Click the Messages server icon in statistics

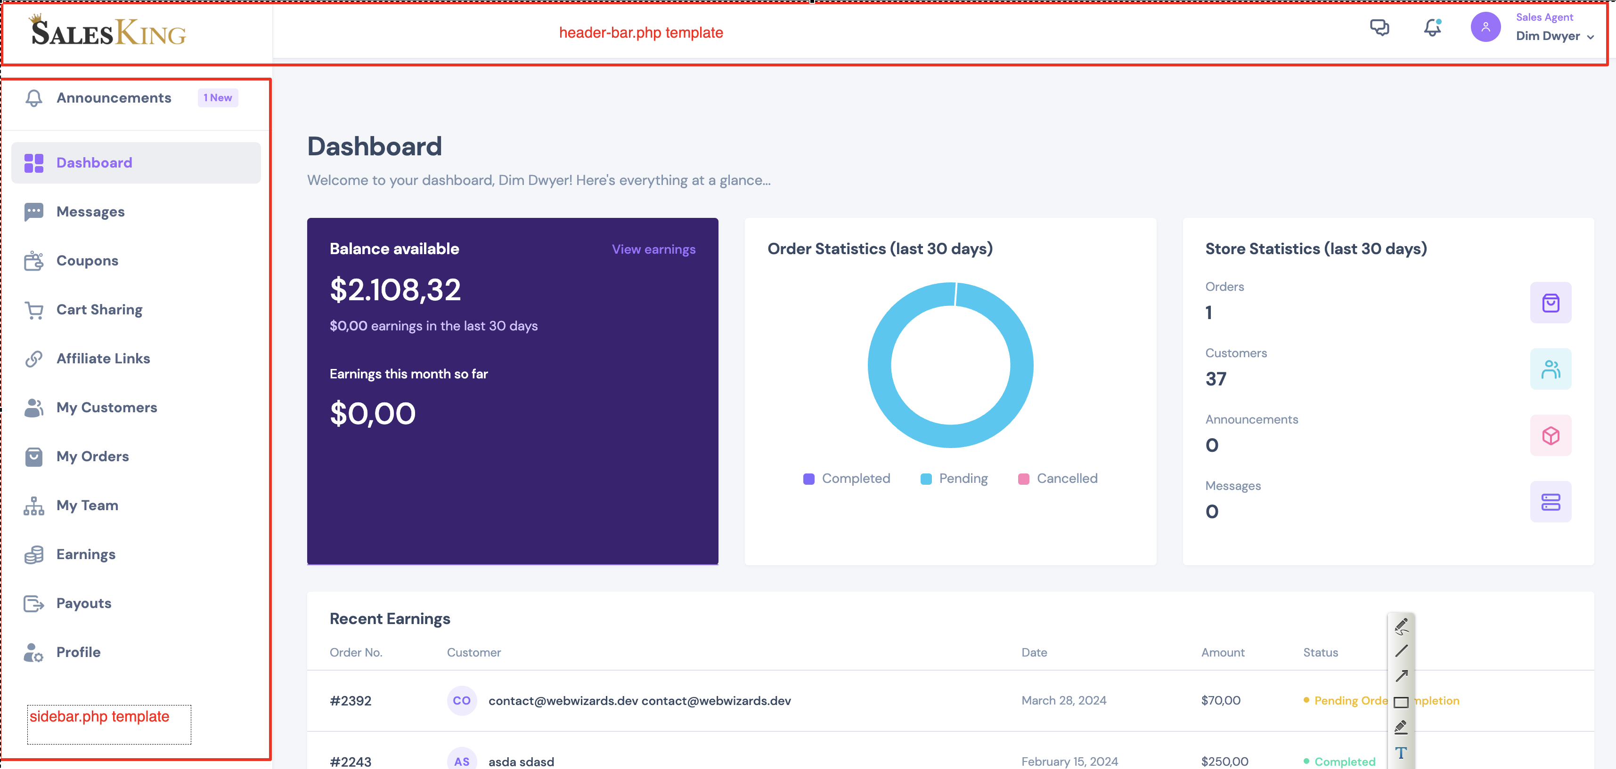click(x=1550, y=502)
